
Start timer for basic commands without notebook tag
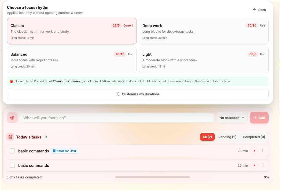click(254, 165)
